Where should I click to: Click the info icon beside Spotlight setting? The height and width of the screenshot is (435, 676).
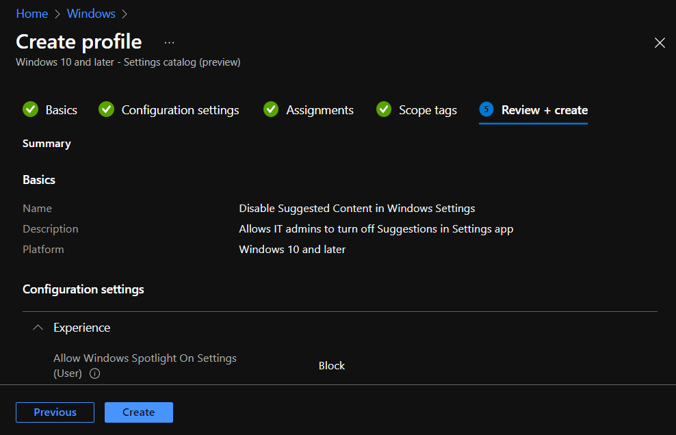coord(95,373)
